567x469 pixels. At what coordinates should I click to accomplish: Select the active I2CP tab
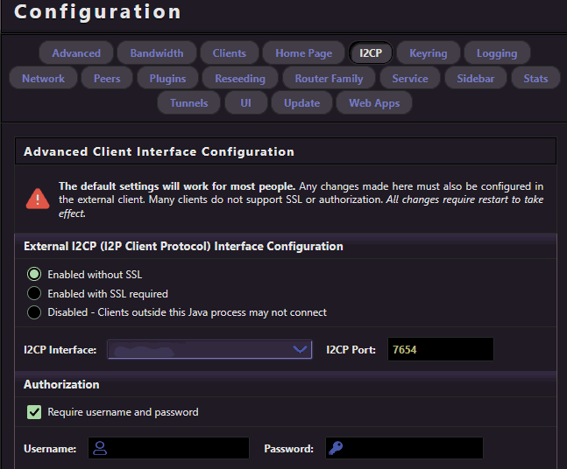pos(371,53)
